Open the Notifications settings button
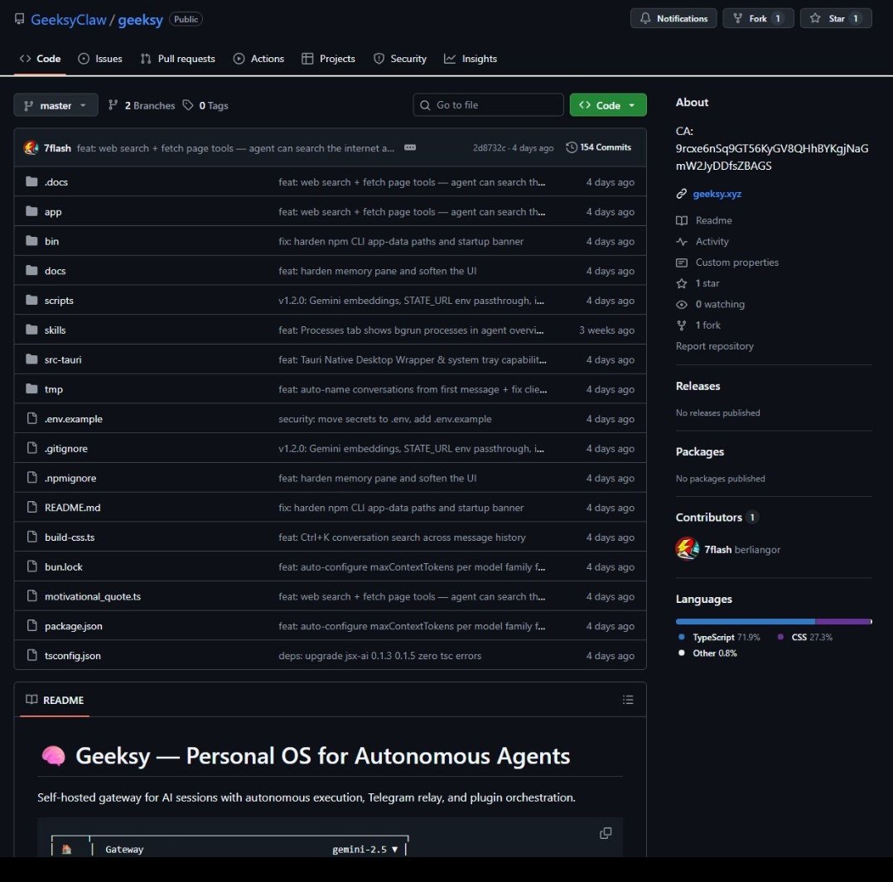This screenshot has height=882, width=893. click(x=673, y=18)
